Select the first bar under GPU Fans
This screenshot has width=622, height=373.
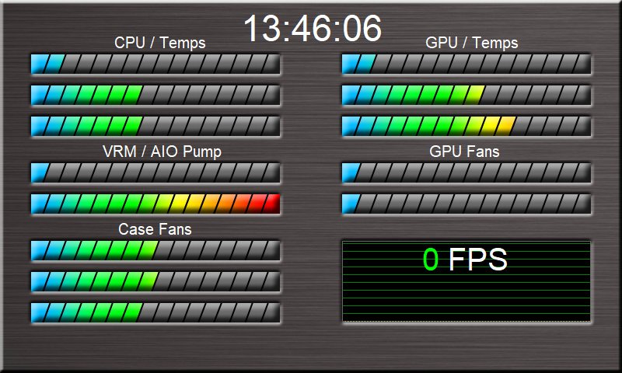tap(466, 173)
